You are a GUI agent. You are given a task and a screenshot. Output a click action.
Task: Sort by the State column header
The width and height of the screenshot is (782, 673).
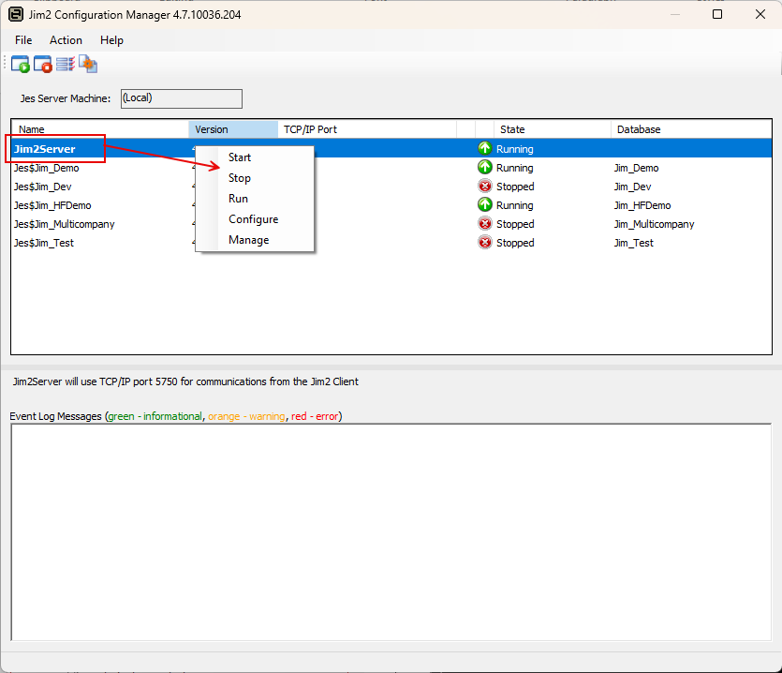pos(553,129)
